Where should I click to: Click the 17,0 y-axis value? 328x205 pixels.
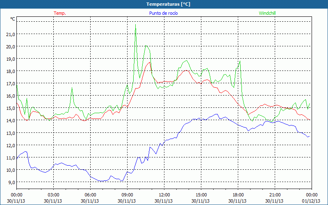(11, 84)
